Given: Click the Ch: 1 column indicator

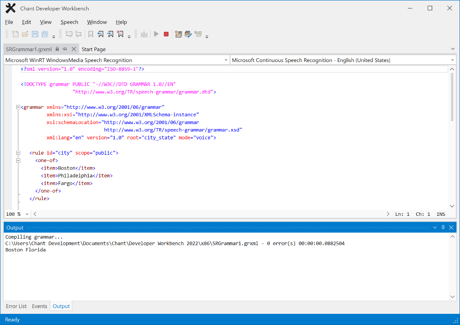Looking at the screenshot, I should click(x=423, y=214).
